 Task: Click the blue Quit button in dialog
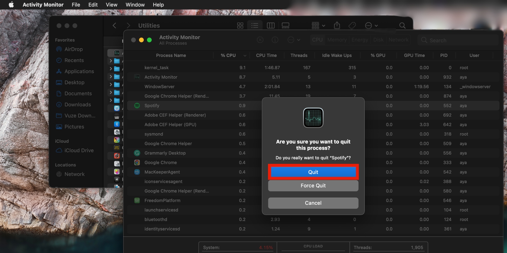313,172
